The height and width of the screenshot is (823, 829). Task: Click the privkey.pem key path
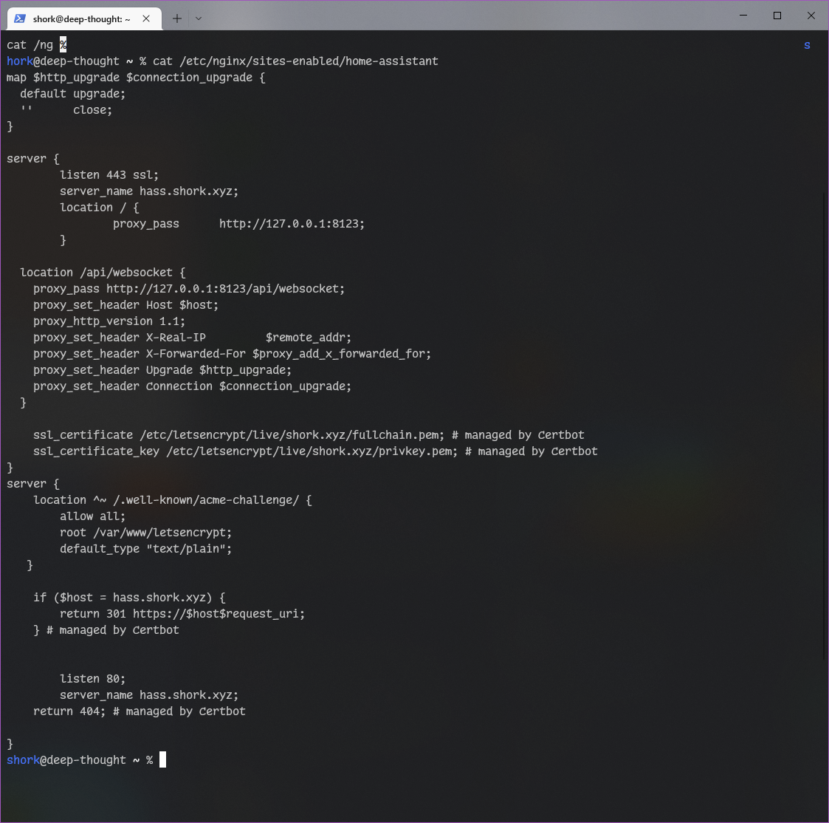(312, 451)
